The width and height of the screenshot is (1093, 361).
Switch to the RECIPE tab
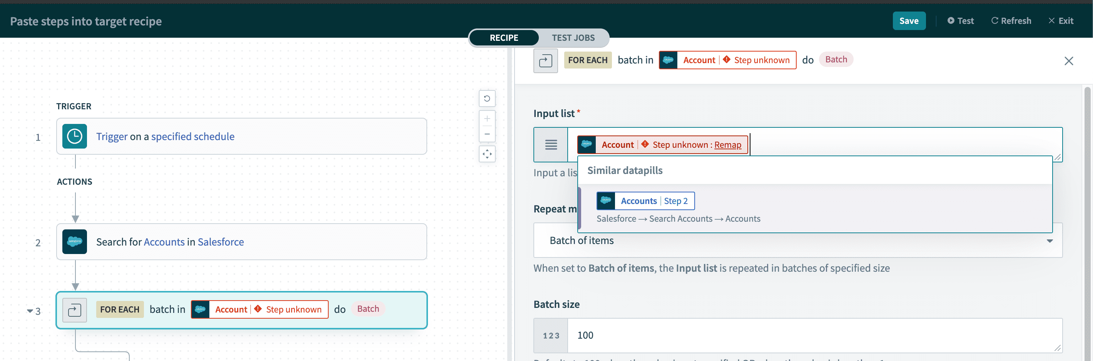point(504,38)
